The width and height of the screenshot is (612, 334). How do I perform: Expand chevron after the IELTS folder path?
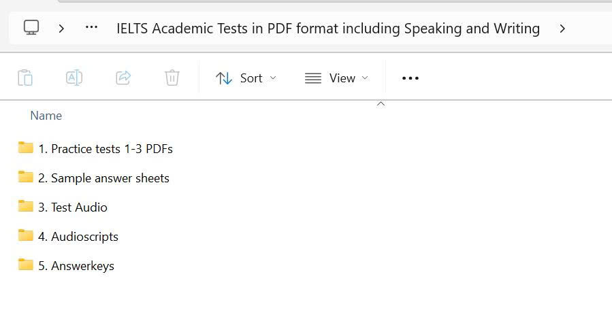[562, 28]
